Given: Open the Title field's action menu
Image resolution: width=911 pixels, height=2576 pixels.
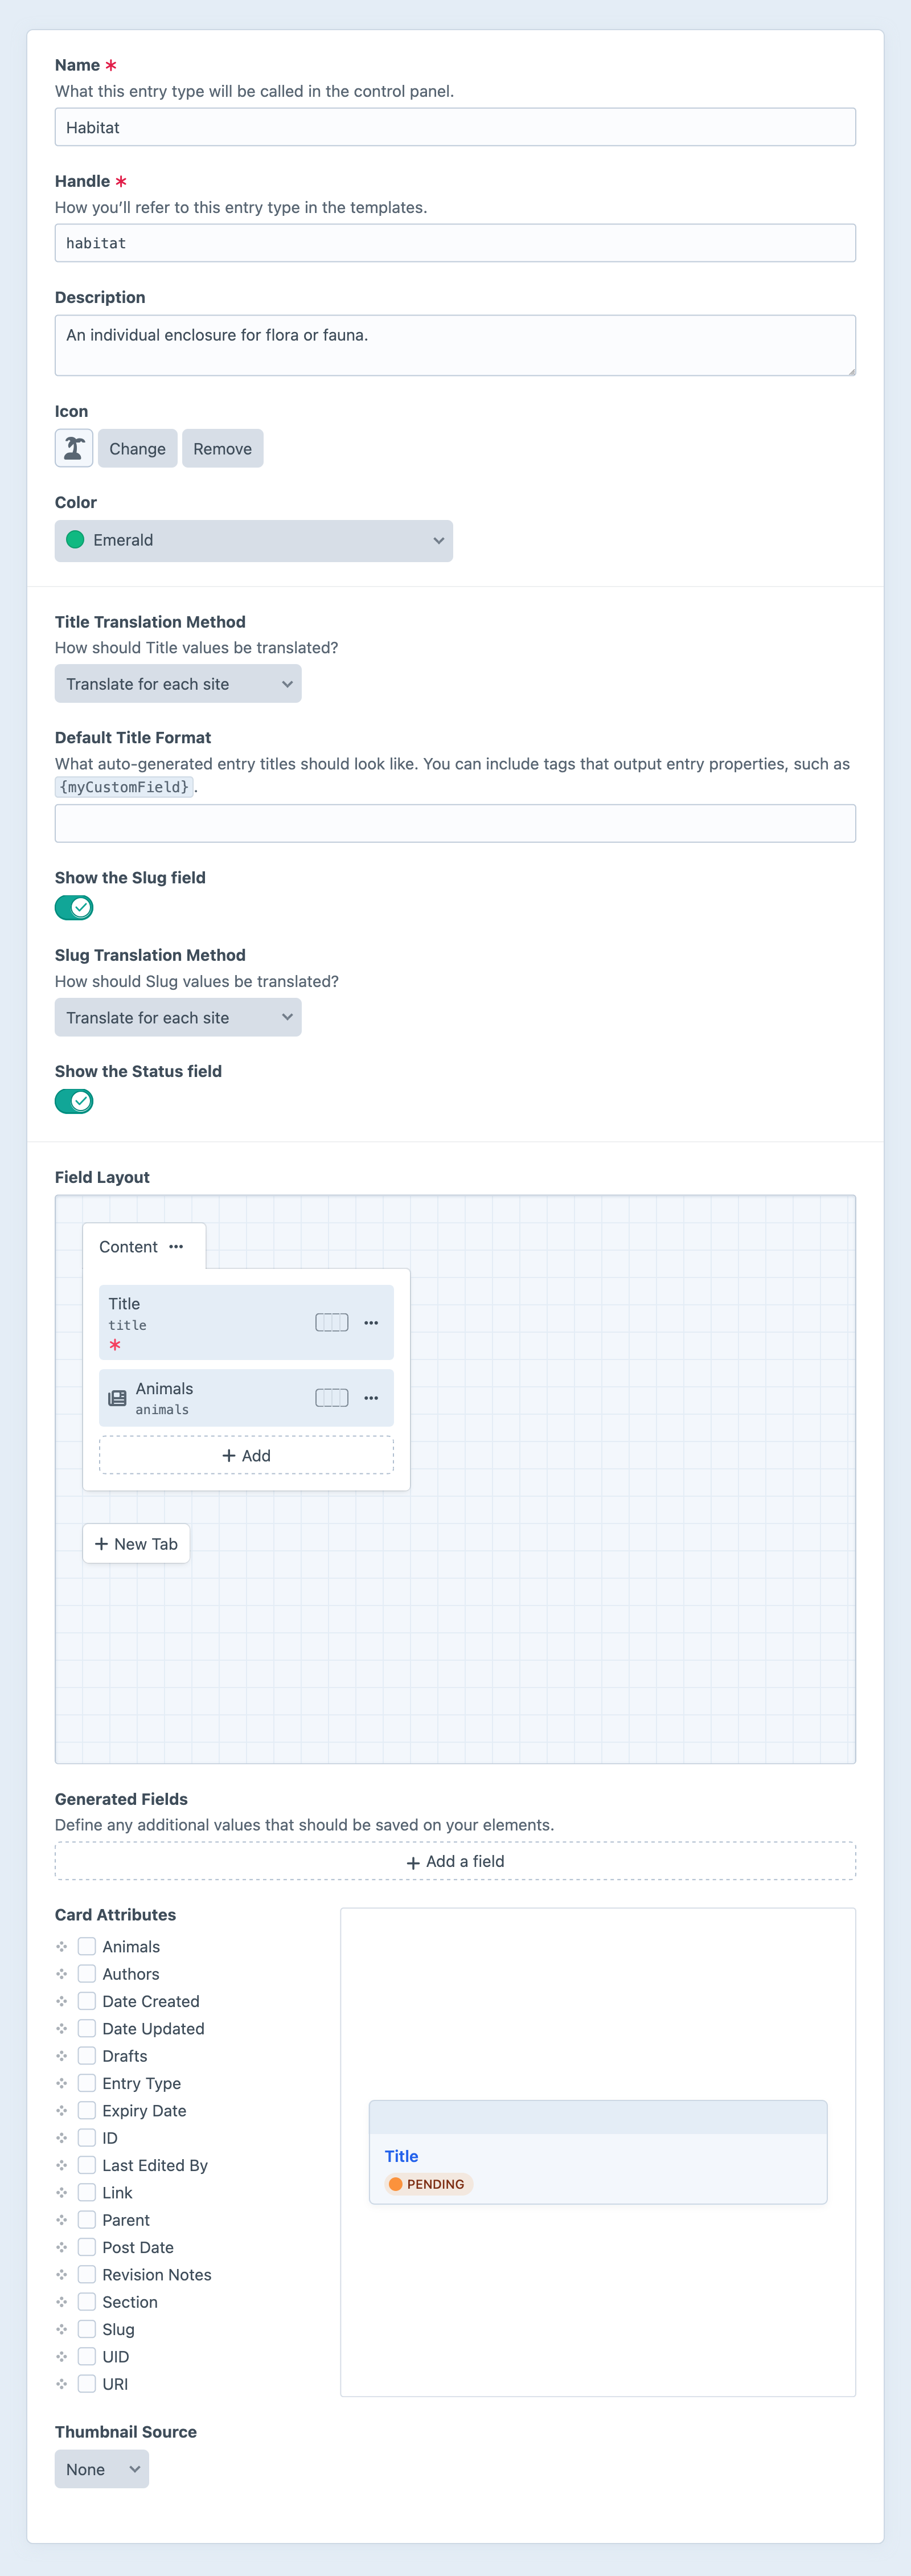Looking at the screenshot, I should pos(371,1322).
